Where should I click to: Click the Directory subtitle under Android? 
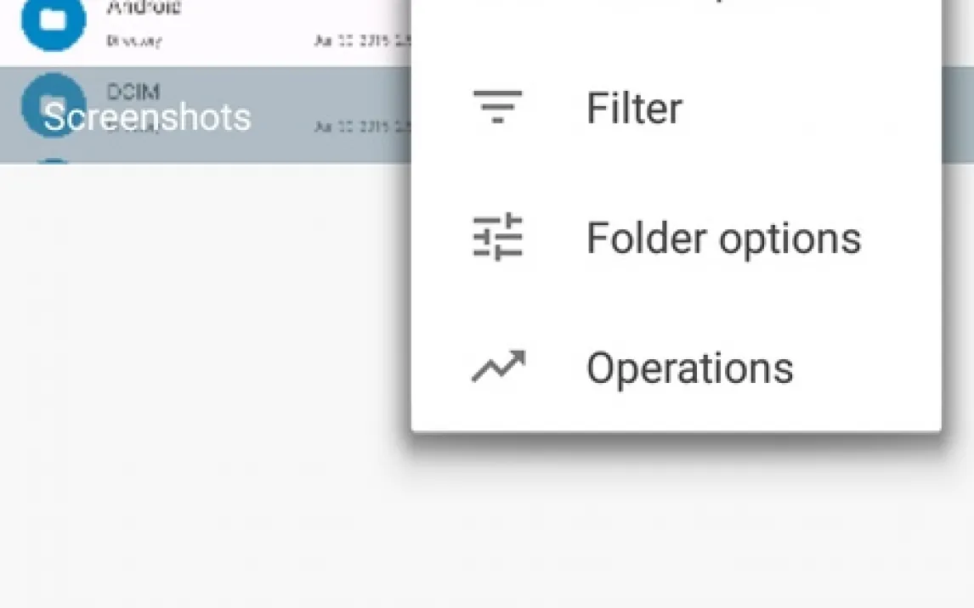tap(134, 40)
